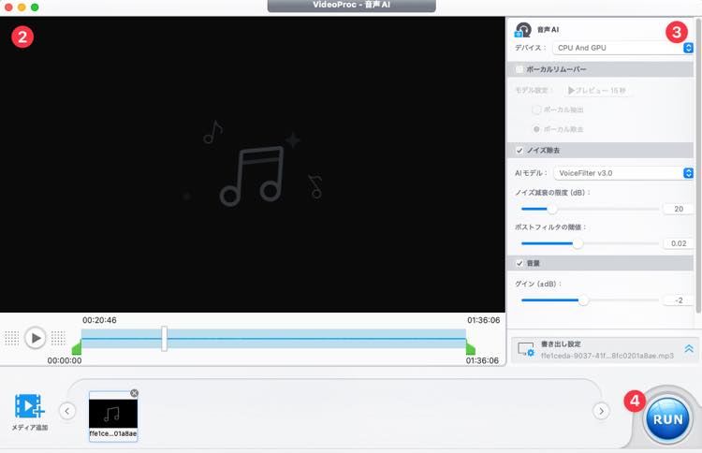
Task: Go to next media in list
Action: pos(601,411)
